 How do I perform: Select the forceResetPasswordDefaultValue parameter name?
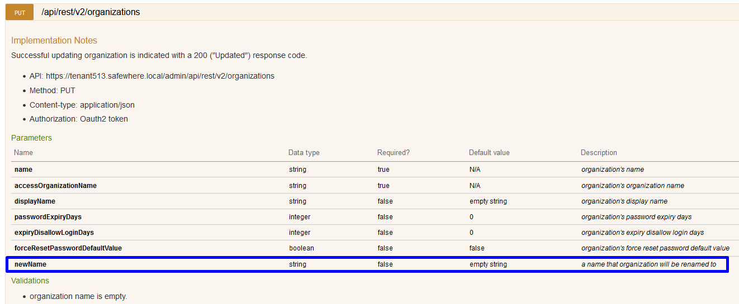tap(68, 248)
